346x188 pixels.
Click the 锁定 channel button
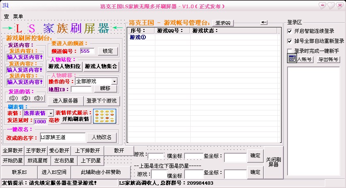click(x=108, y=51)
